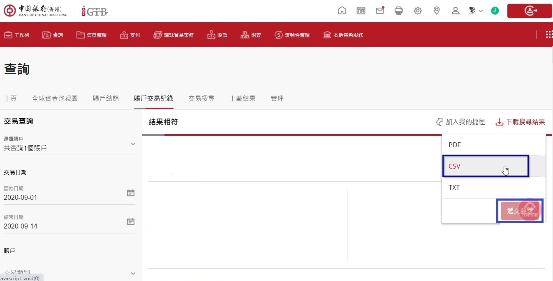
Task: Click 加入我的捷徑 shortcut link
Action: click(460, 122)
